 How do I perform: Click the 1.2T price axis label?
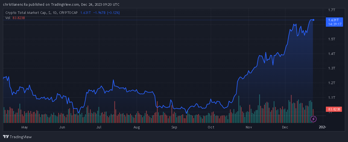point(332,83)
